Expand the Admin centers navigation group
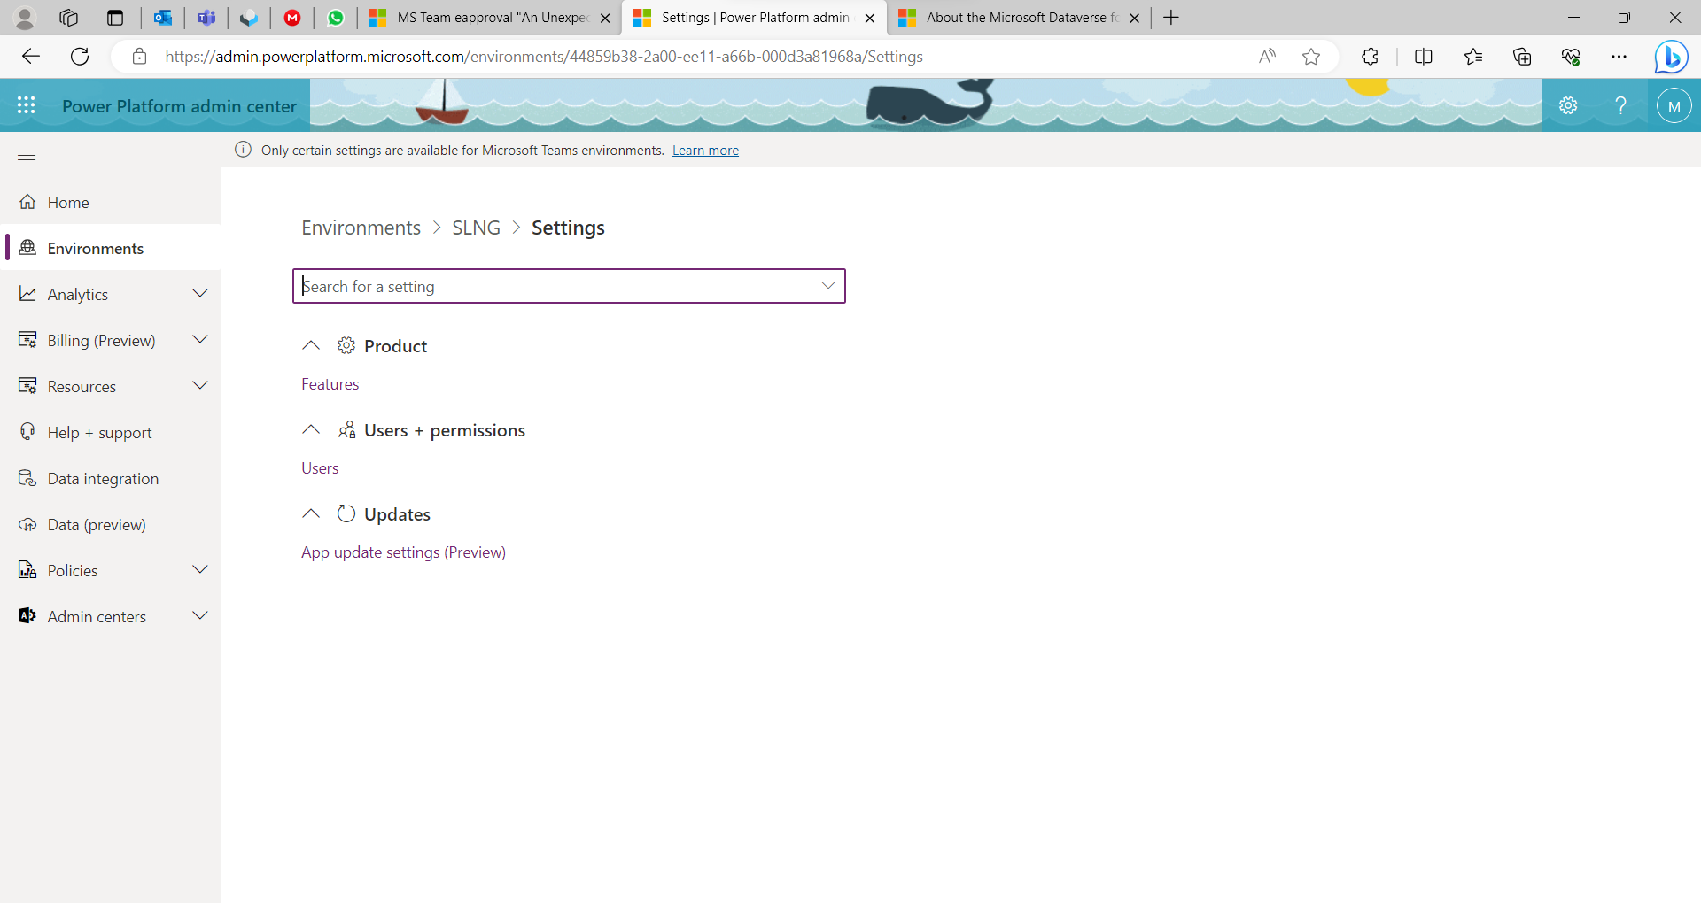Viewport: 1701px width, 903px height. [x=200, y=616]
